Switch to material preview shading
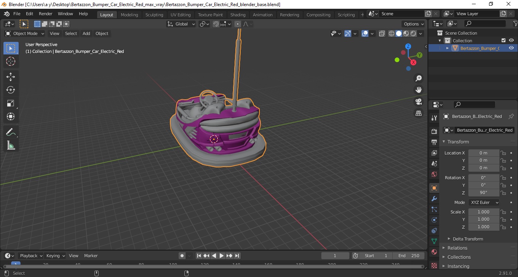Viewport: 518px width, 277px height. 406,33
